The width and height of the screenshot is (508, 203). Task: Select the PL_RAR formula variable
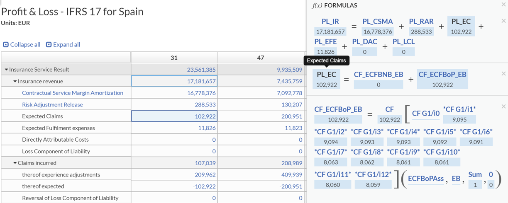[x=421, y=22]
